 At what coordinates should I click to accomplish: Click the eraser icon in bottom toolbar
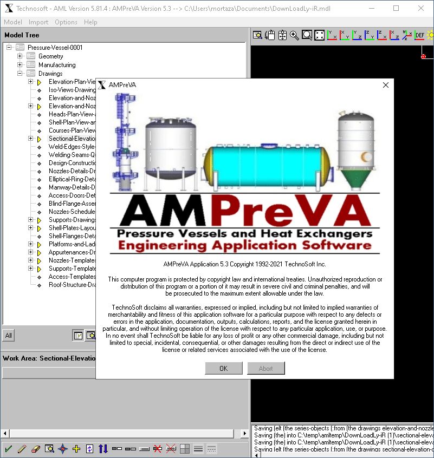point(36,449)
